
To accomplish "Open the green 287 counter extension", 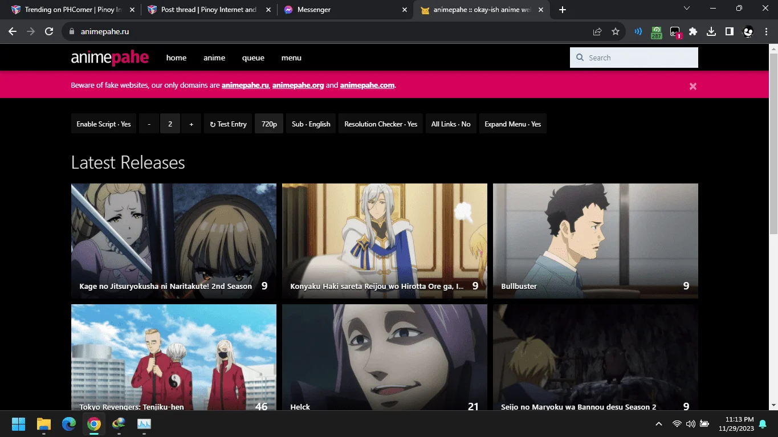I will coord(657,32).
